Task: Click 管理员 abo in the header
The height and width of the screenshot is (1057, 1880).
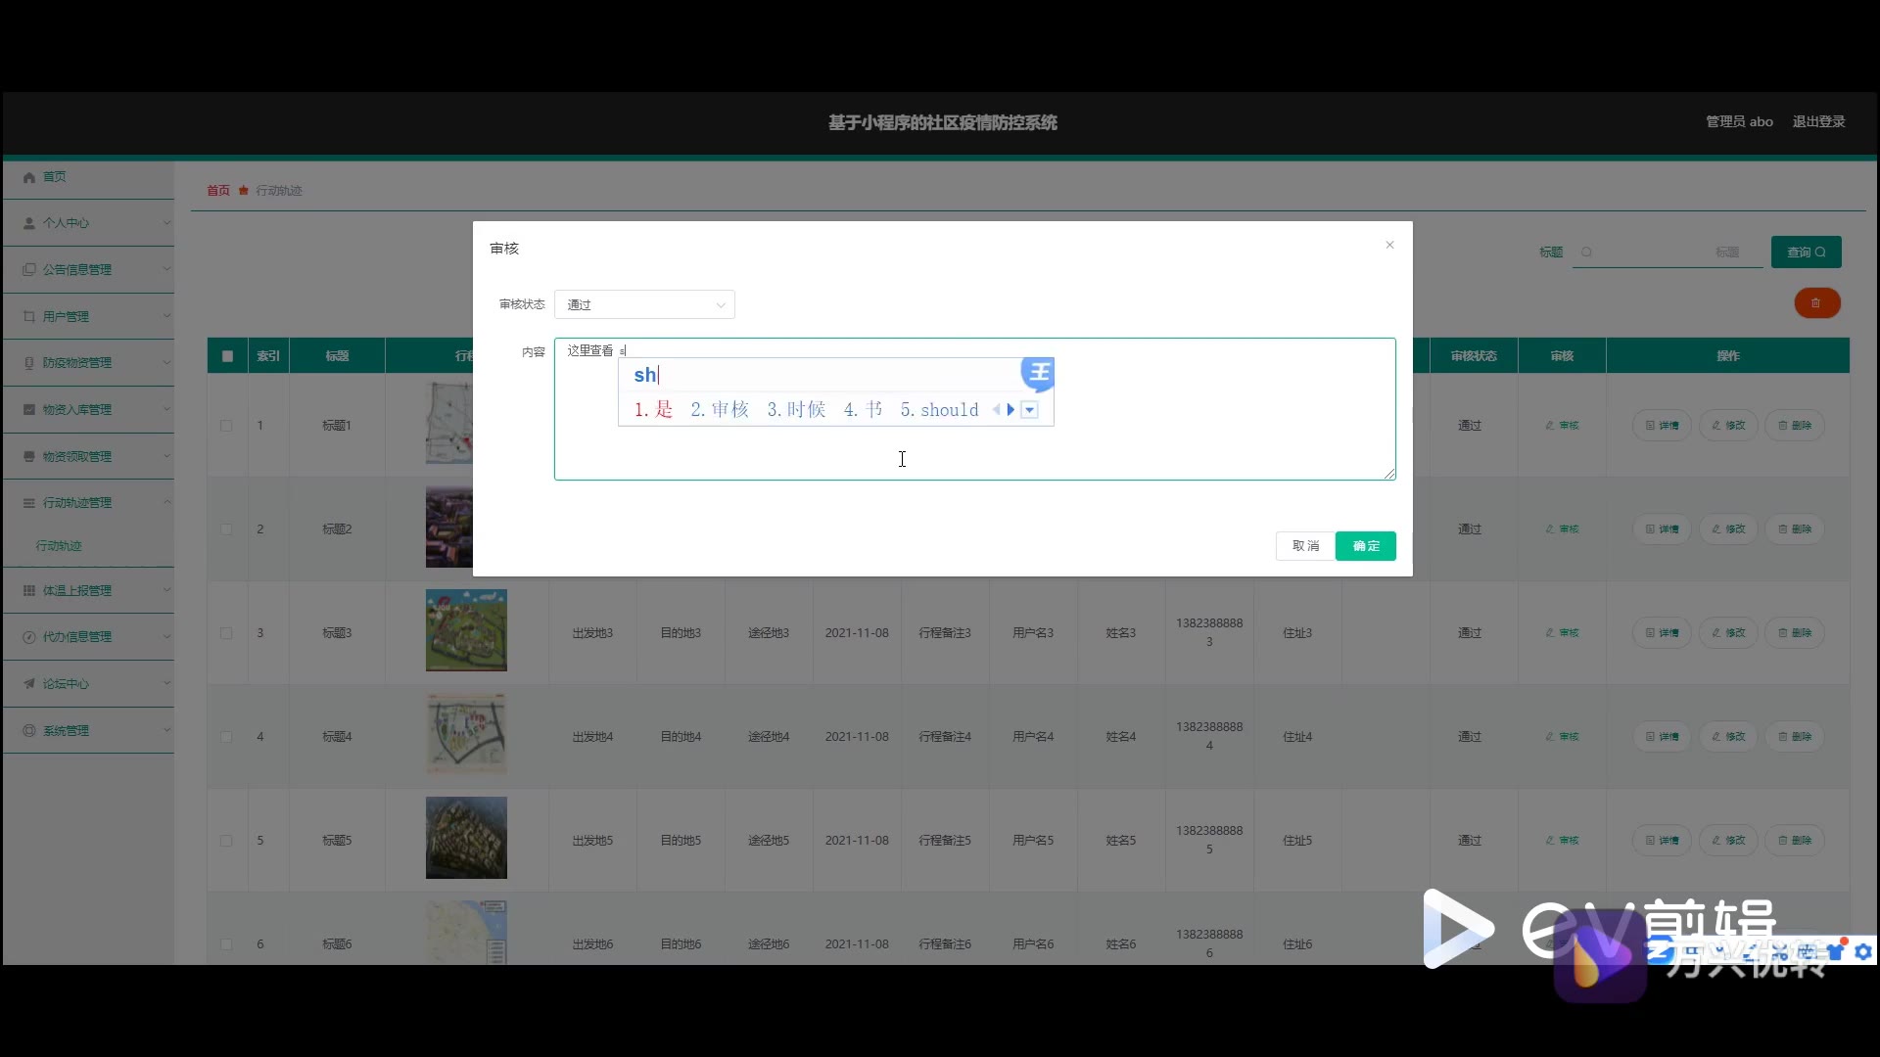Action: coord(1739,121)
